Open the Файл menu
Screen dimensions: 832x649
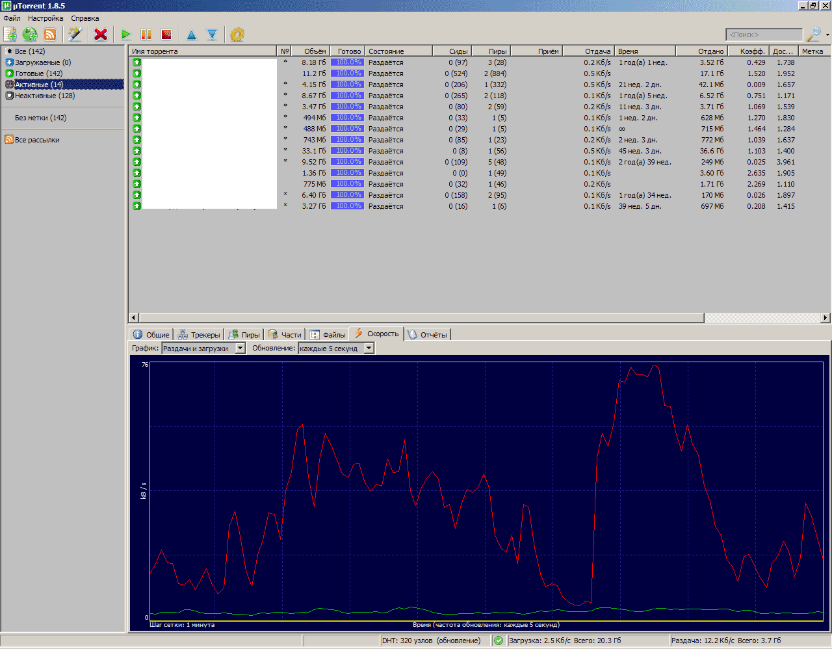pos(12,18)
